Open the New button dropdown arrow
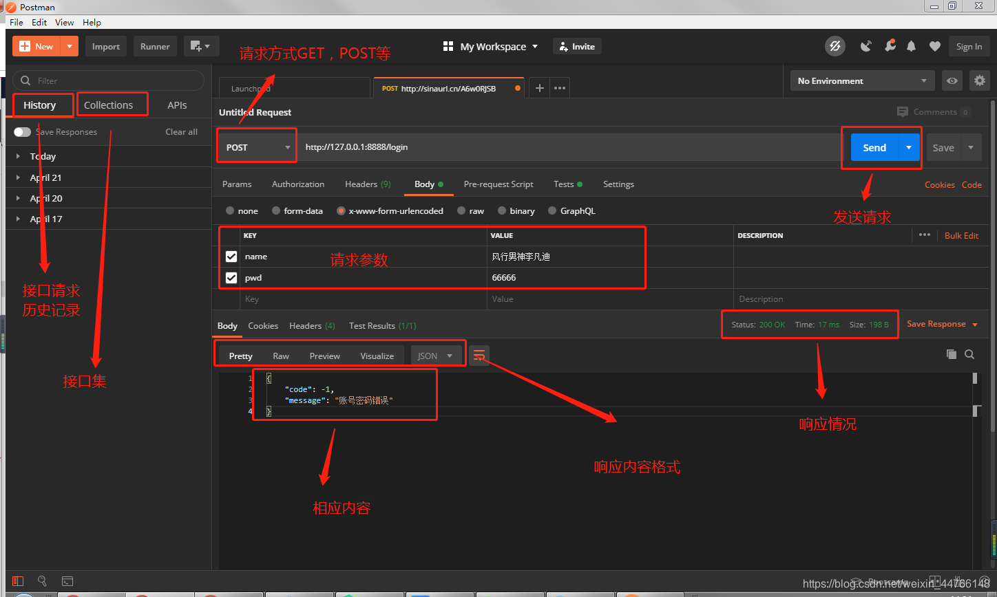The image size is (997, 597). [70, 46]
